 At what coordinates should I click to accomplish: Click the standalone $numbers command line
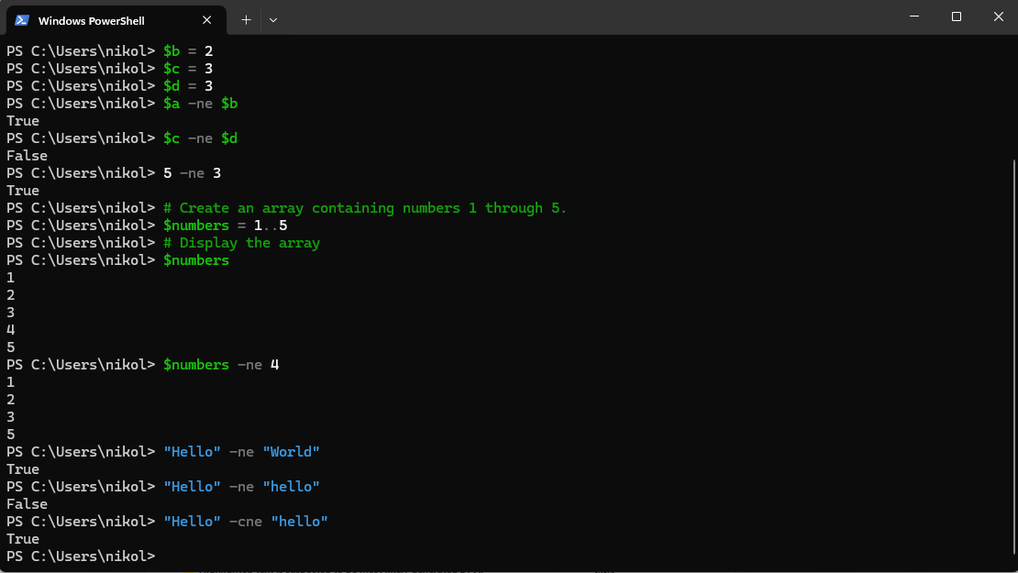tap(196, 260)
